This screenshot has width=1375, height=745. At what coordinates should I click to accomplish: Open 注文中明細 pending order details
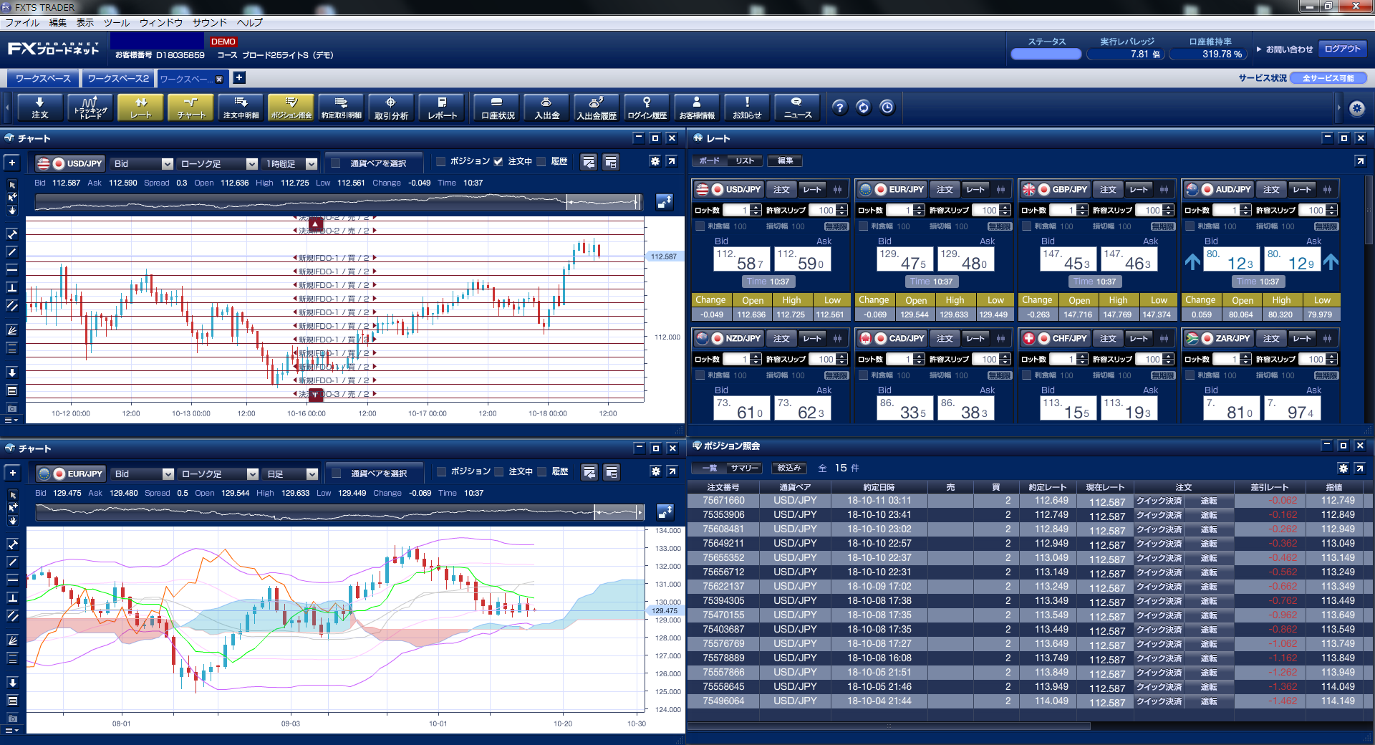pyautogui.click(x=241, y=107)
